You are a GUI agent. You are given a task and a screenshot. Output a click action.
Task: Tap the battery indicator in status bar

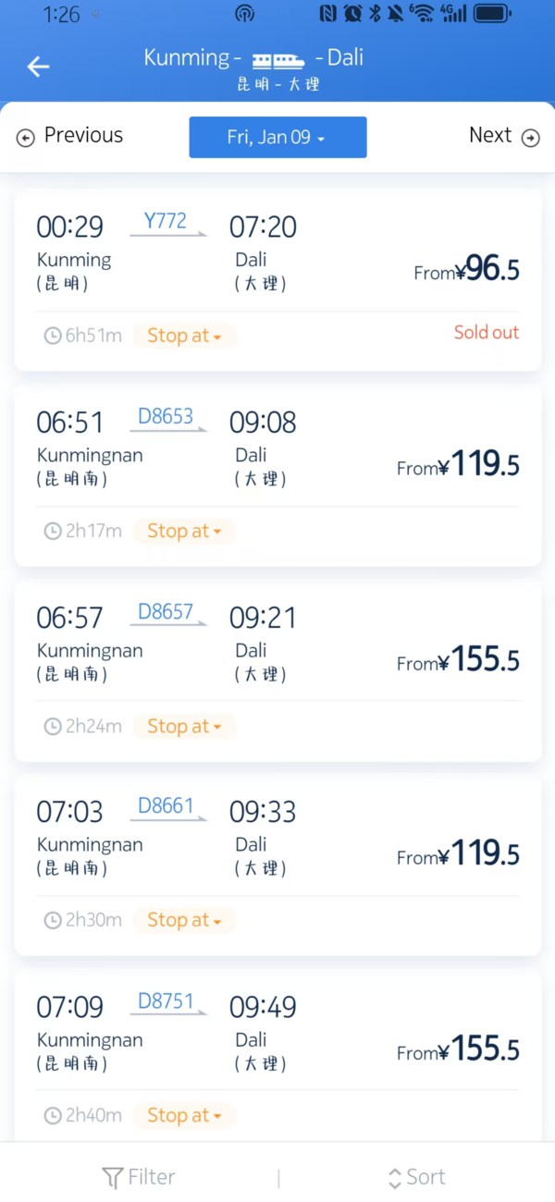point(492,13)
